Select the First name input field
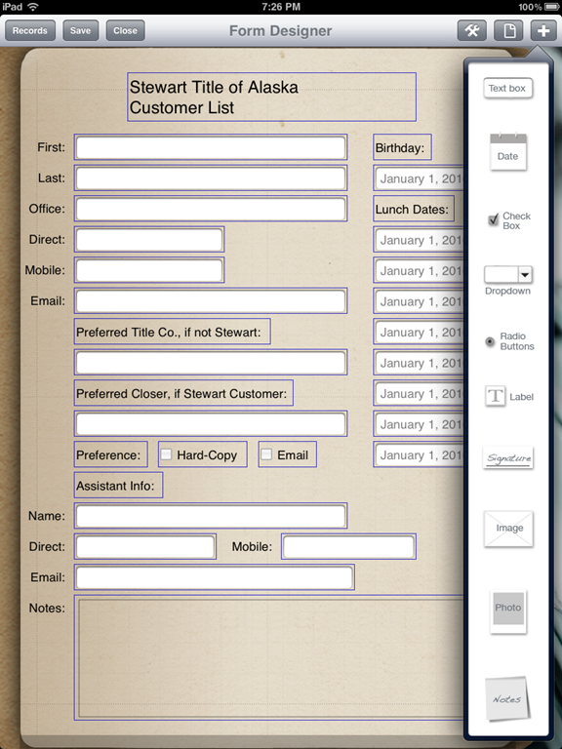 (211, 147)
